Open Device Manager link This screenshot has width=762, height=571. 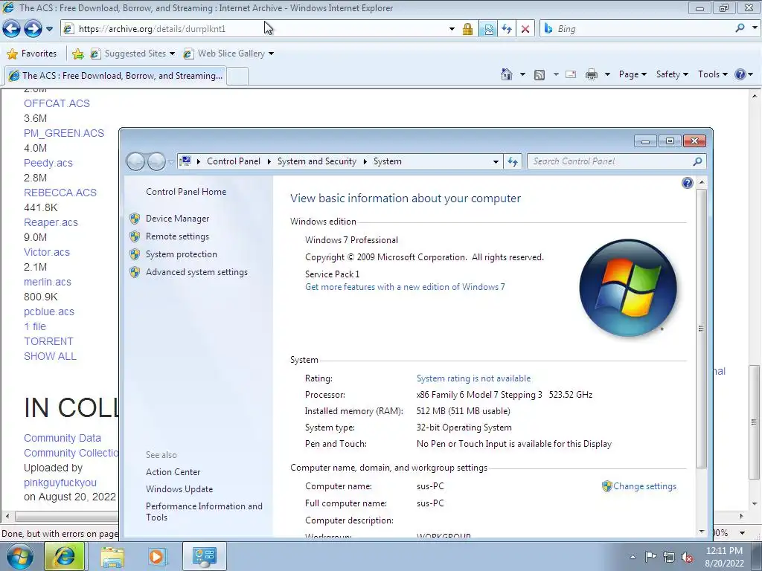pyautogui.click(x=177, y=219)
